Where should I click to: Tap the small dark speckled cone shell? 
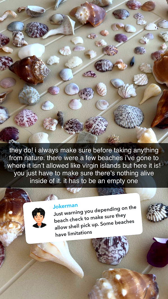click(x=60, y=119)
